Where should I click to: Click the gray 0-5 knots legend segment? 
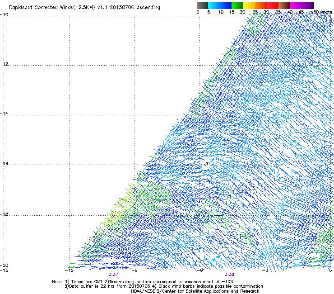click(202, 5)
